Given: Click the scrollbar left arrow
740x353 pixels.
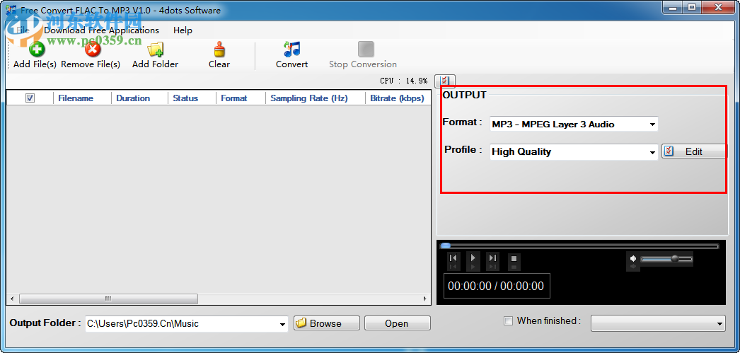Looking at the screenshot, I should click(x=12, y=299).
